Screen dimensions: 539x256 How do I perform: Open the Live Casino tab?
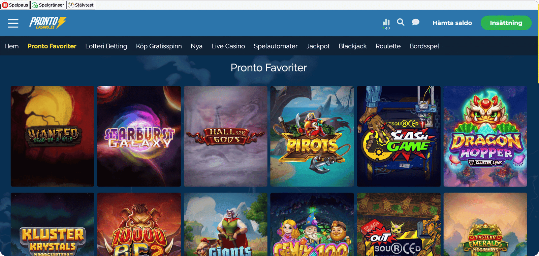[x=228, y=46]
